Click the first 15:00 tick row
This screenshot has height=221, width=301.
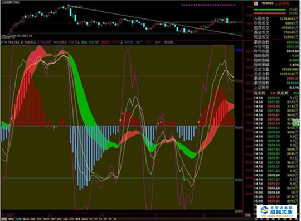[276, 193]
